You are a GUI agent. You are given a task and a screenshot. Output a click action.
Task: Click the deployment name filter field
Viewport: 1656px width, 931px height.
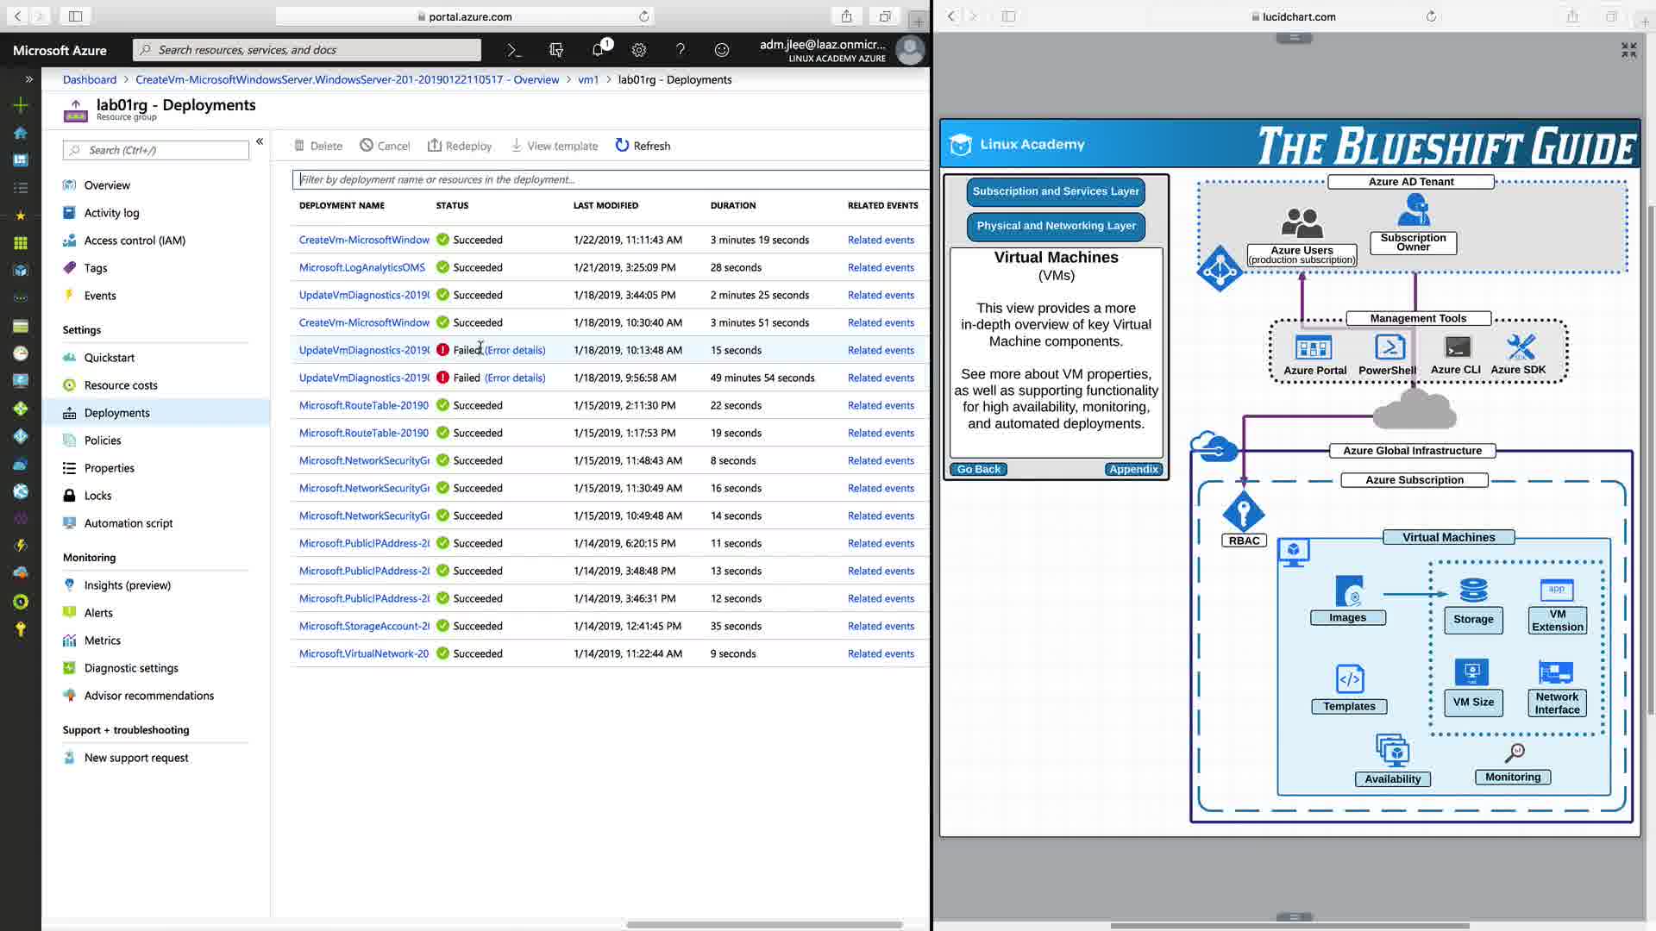[x=608, y=179]
